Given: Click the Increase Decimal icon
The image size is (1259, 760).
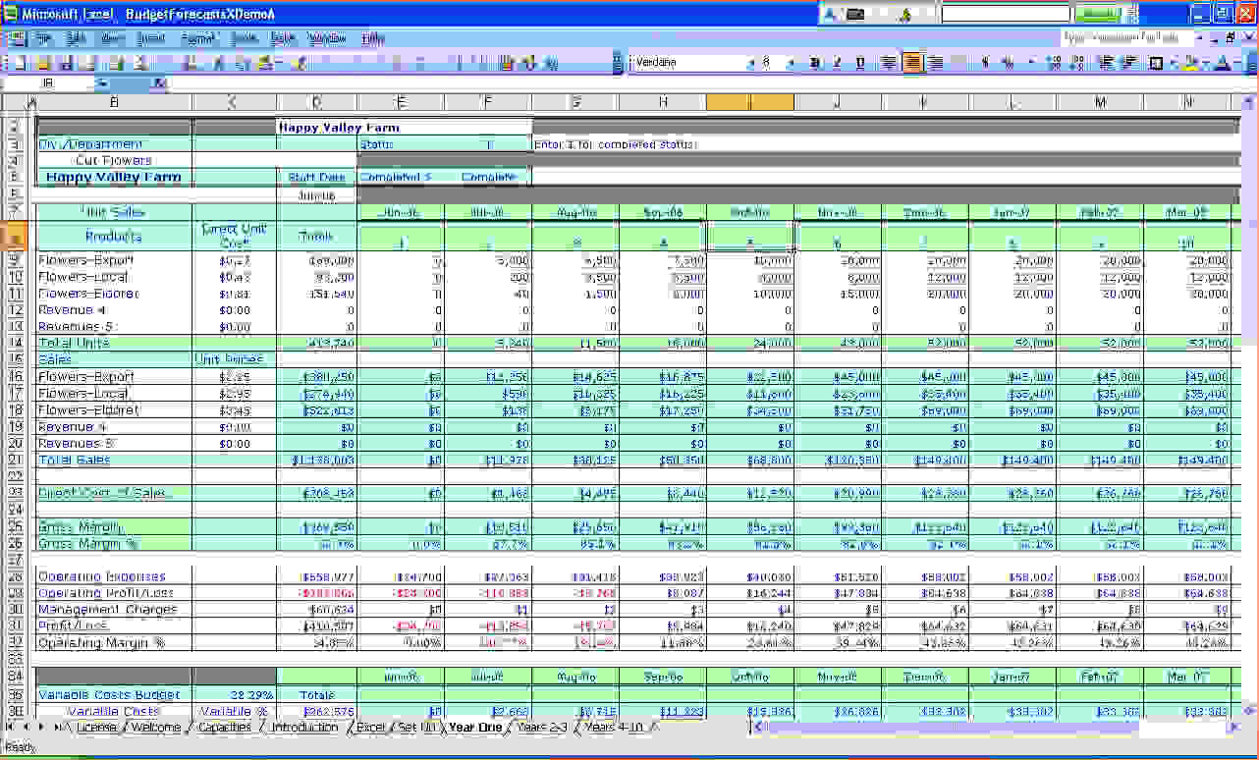Looking at the screenshot, I should tap(1054, 63).
